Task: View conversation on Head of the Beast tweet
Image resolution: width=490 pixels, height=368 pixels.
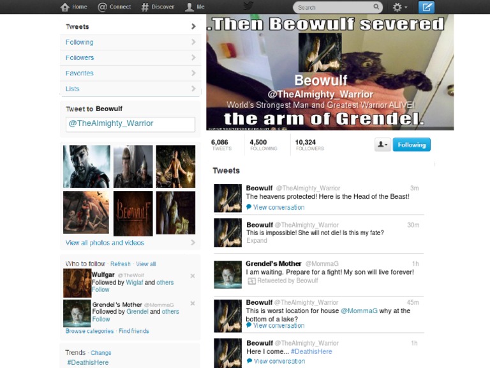Action: 279,207
